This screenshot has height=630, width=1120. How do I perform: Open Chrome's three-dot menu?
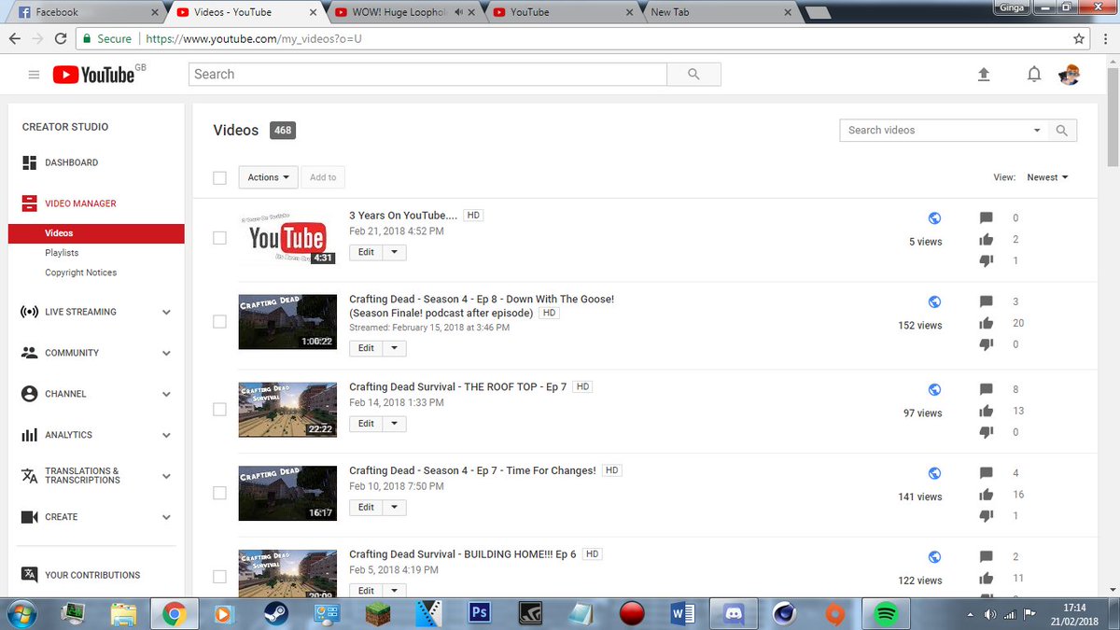[1107, 39]
